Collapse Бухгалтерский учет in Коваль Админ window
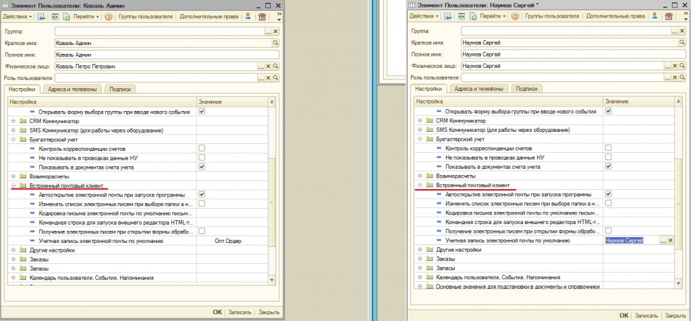Image resolution: width=691 pixels, height=321 pixels. coord(13,139)
